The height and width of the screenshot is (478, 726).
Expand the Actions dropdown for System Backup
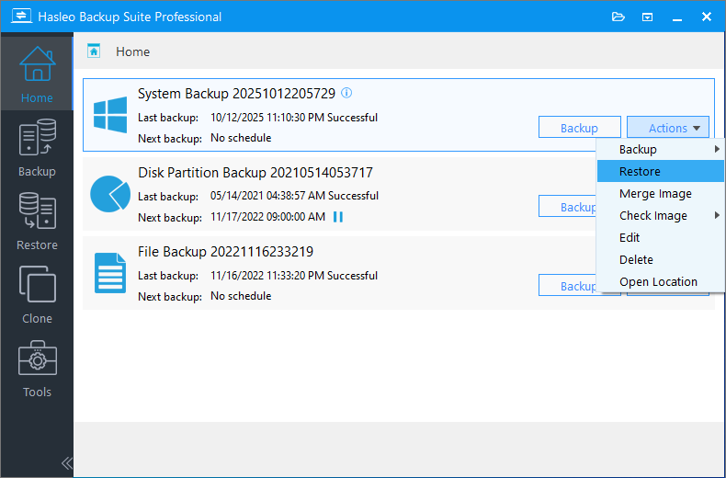click(668, 128)
